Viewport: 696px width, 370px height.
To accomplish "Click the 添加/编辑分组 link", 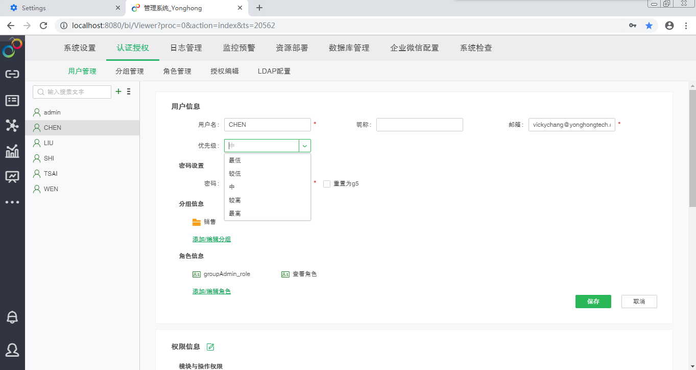I will 211,239.
